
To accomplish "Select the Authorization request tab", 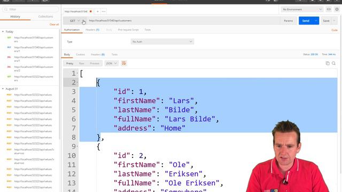I will 72,30.
